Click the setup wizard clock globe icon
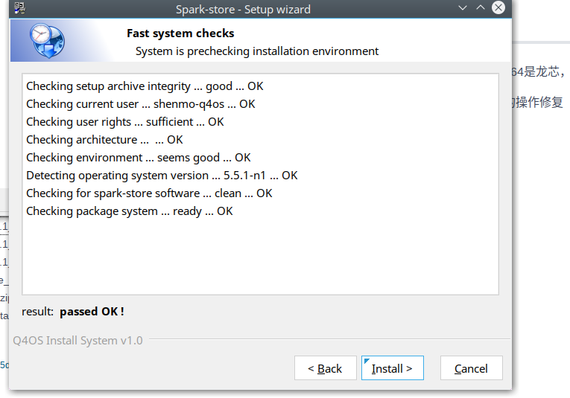Image resolution: width=570 pixels, height=398 pixels. click(47, 41)
